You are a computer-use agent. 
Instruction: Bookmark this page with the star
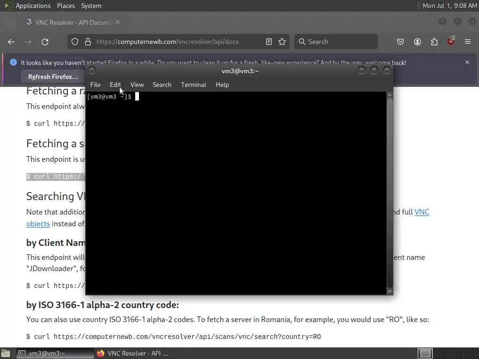point(282,42)
